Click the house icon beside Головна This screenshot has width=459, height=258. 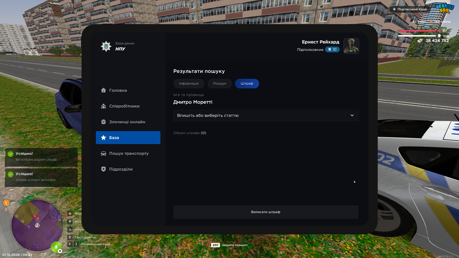coord(104,90)
